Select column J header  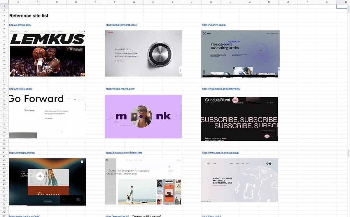pyautogui.click(x=192, y=2)
